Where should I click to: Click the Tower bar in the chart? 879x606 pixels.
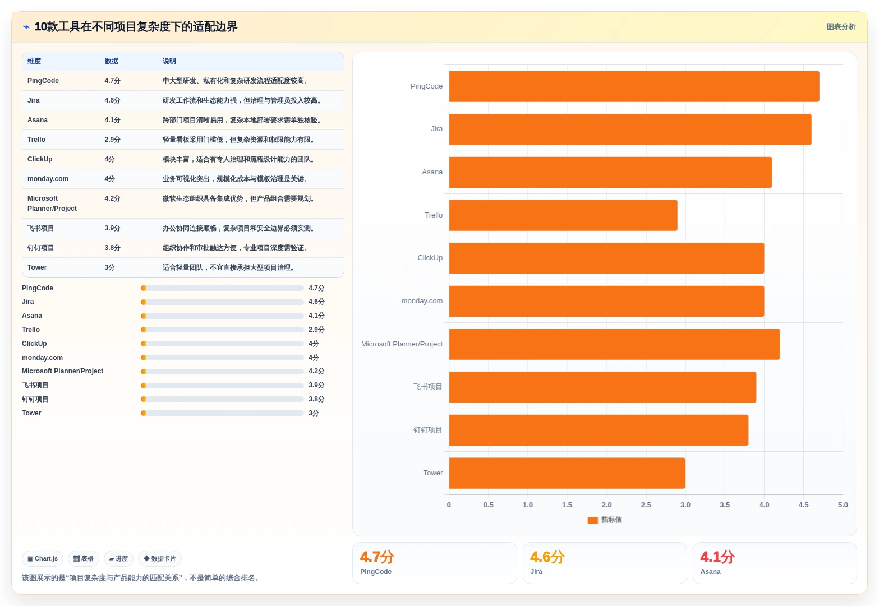567,473
